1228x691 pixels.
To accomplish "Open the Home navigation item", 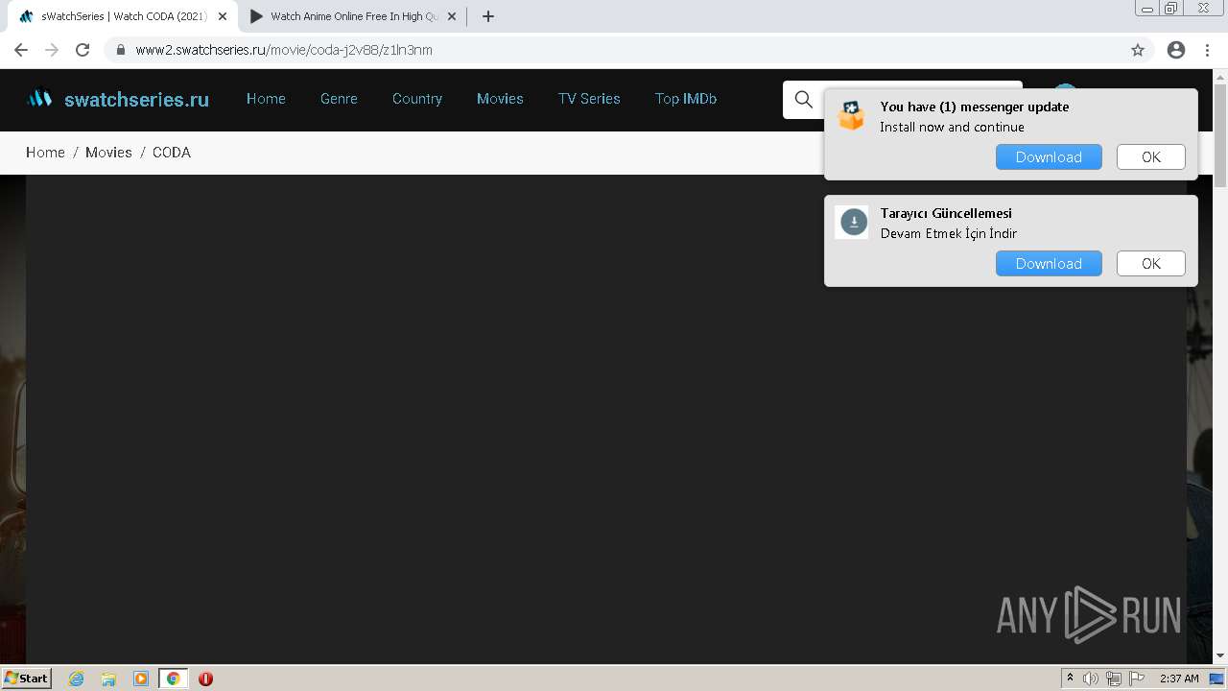I will click(x=266, y=99).
